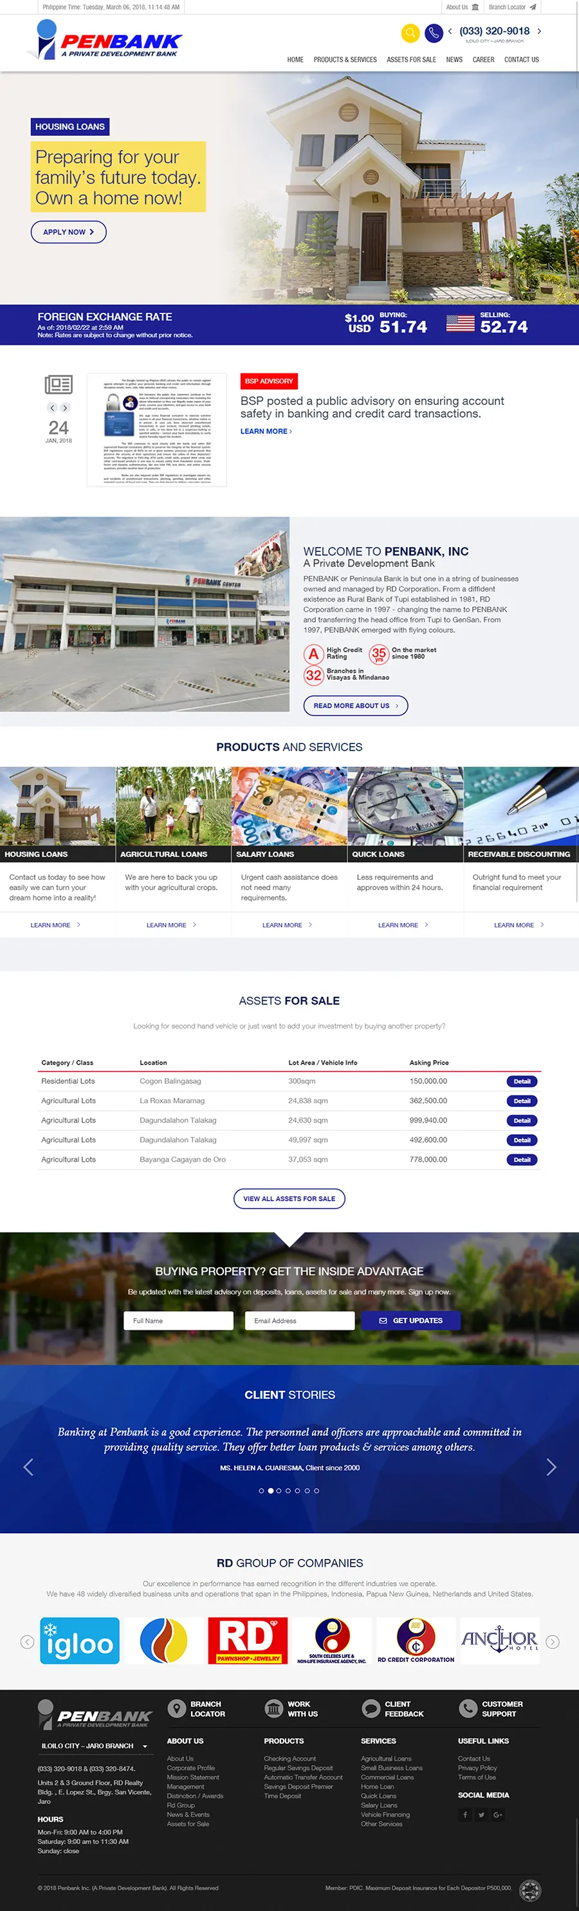Click Apply Now housing loans button

[x=68, y=232]
